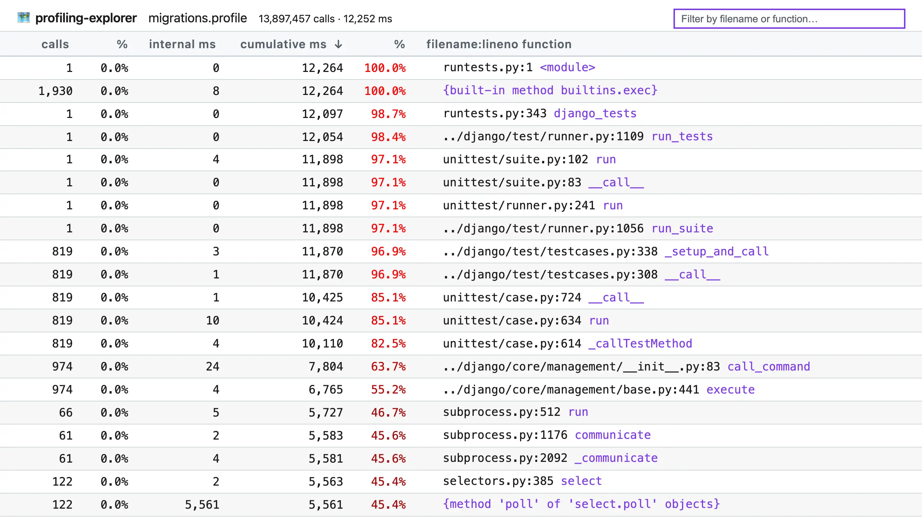Click the cumulative ms sort arrow
Image resolution: width=922 pixels, height=518 pixels.
338,44
